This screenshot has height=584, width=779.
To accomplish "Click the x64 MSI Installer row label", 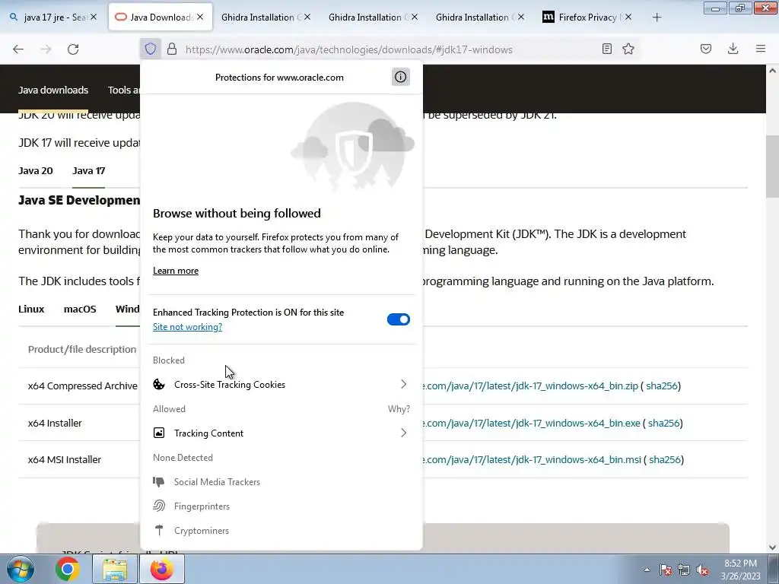I will pos(65,460).
